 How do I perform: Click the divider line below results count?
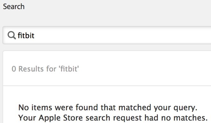tap(107, 86)
